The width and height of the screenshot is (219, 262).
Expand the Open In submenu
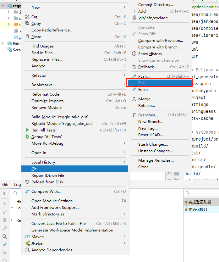click(x=75, y=153)
